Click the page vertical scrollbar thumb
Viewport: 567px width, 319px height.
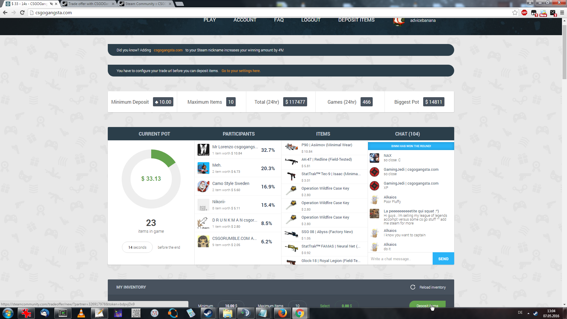tap(564, 52)
